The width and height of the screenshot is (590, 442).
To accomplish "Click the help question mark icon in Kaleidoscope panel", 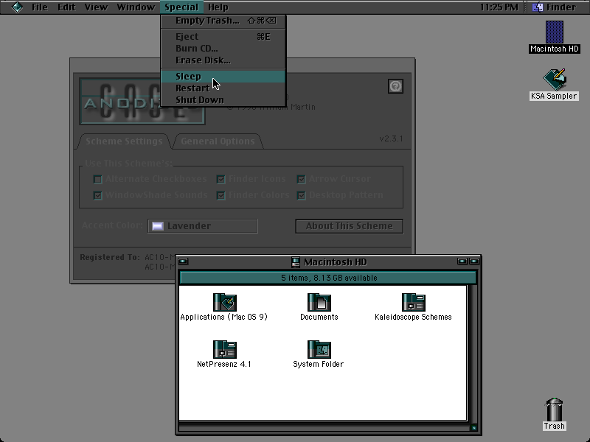I will pyautogui.click(x=395, y=86).
